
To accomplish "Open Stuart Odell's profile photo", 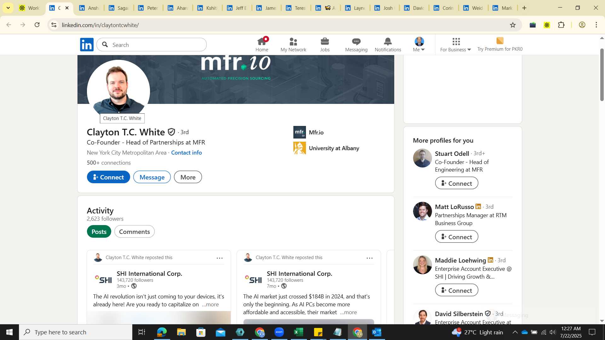I will [x=422, y=158].
